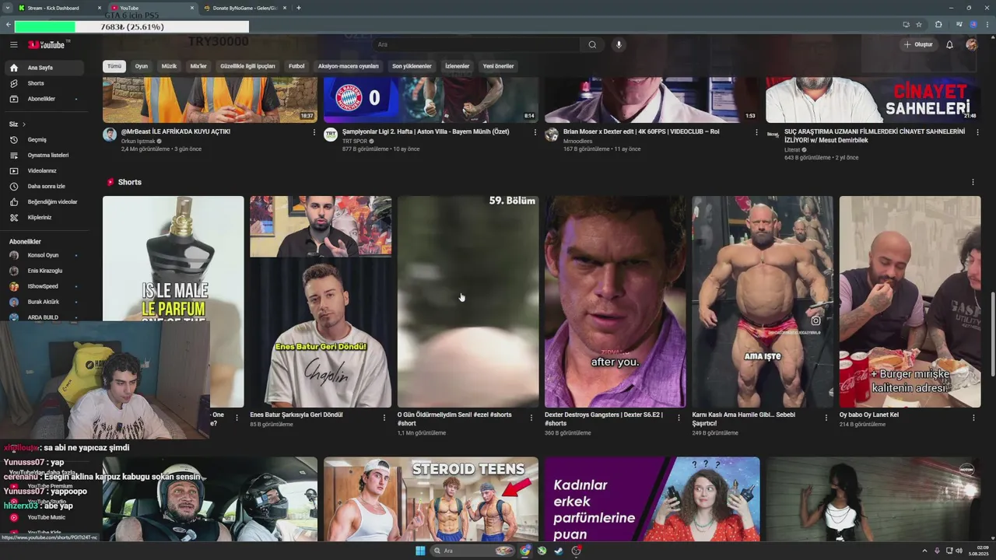Image resolution: width=996 pixels, height=560 pixels.
Task: Switch to the Donate ByNoGame browser tab
Action: coord(245,8)
